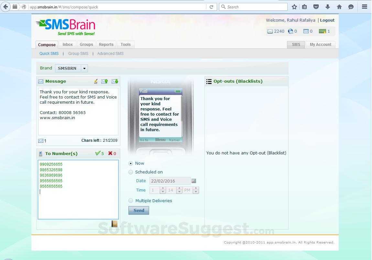Image resolution: width=372 pixels, height=260 pixels.
Task: Click the Opt-outs list icon
Action: point(209,81)
